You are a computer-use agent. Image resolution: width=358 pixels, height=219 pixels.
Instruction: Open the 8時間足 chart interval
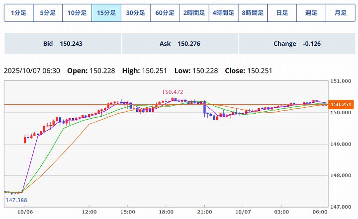pos(253,13)
